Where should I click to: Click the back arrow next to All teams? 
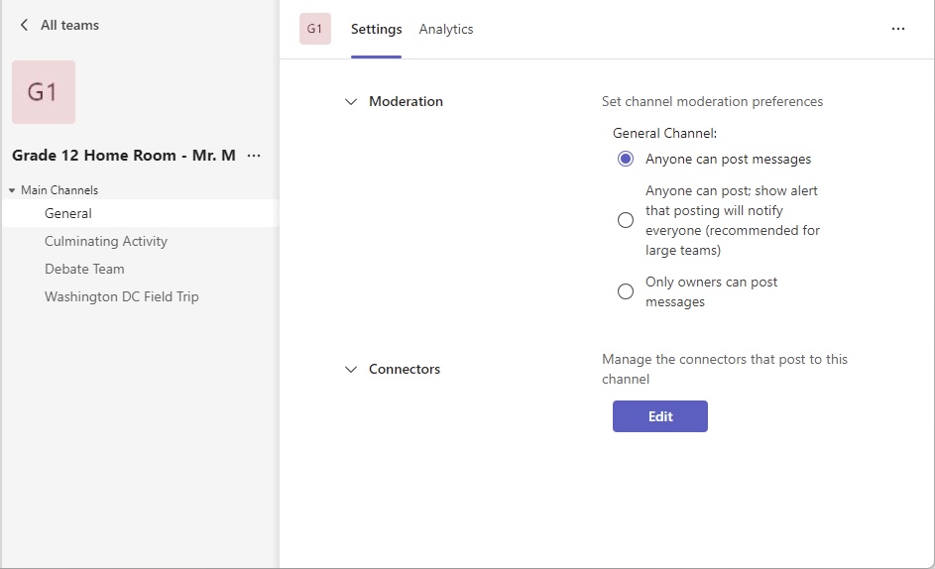pyautogui.click(x=24, y=25)
